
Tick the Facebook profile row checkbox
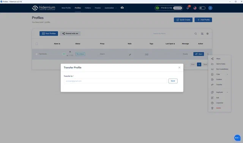click(x=36, y=54)
